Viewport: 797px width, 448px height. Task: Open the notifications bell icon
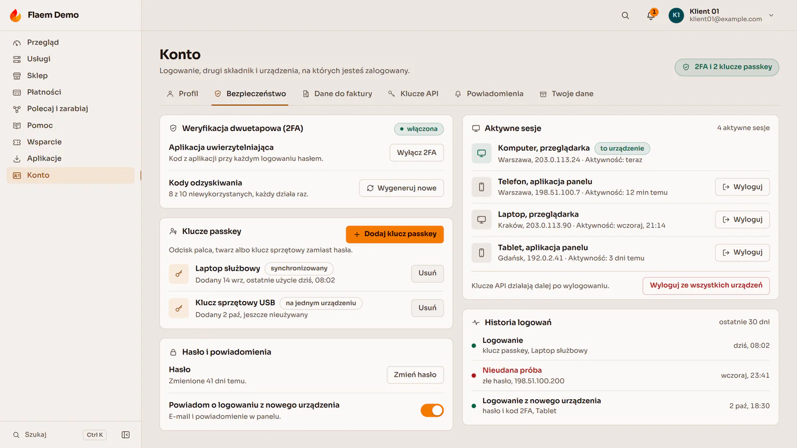(651, 15)
